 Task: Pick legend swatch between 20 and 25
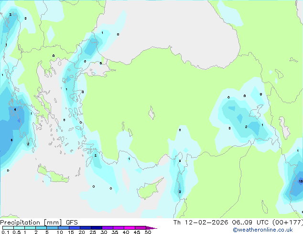(85, 228)
